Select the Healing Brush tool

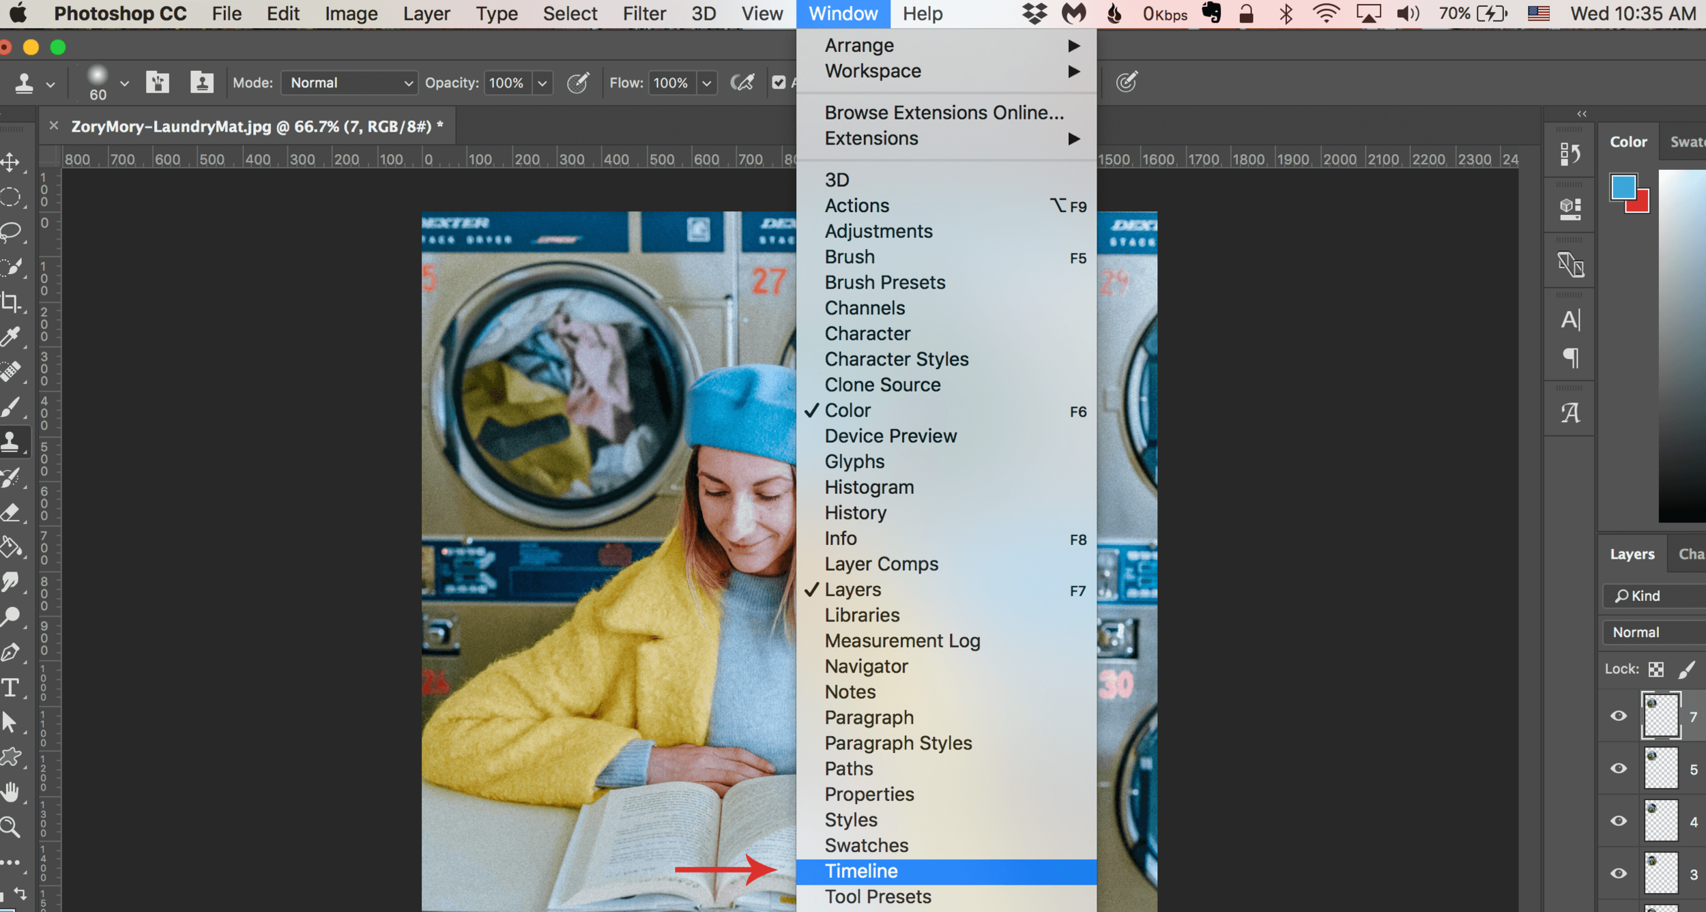coord(10,372)
